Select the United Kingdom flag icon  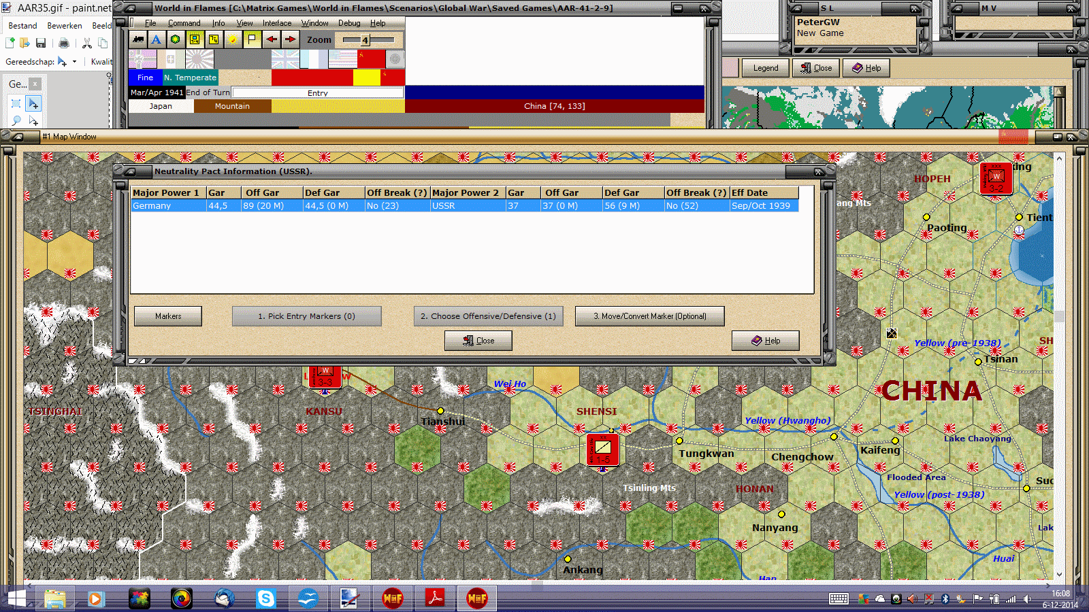(285, 59)
